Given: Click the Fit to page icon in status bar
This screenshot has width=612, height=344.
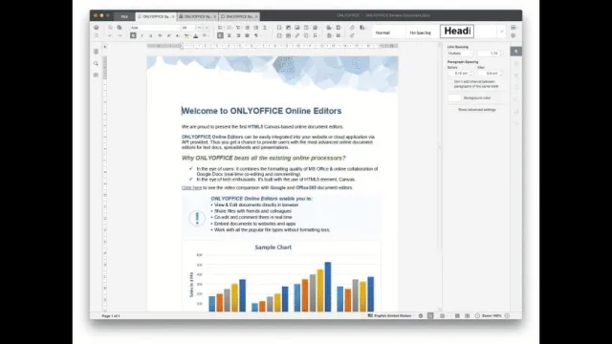Looking at the screenshot, I should point(457,316).
